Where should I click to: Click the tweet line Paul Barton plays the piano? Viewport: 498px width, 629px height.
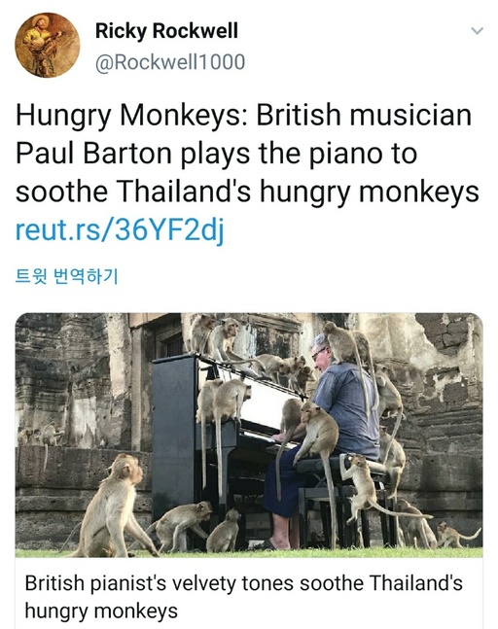pyautogui.click(x=216, y=154)
